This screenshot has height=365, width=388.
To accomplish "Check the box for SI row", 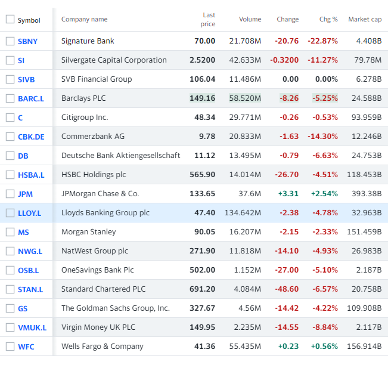I will (10, 60).
